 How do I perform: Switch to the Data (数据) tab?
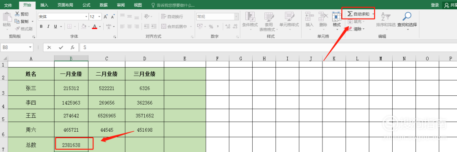[104, 5]
